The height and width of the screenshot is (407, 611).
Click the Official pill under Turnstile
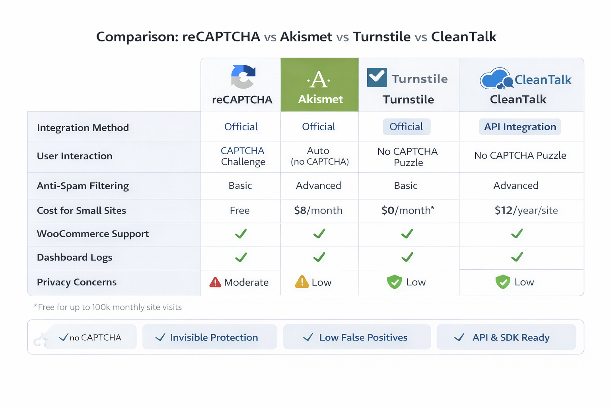point(406,127)
